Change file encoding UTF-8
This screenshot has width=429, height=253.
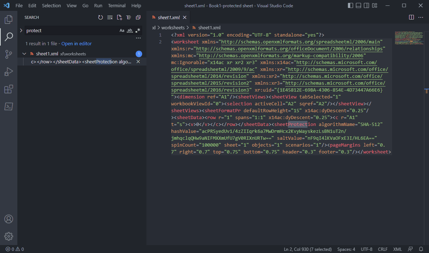tap(366, 249)
